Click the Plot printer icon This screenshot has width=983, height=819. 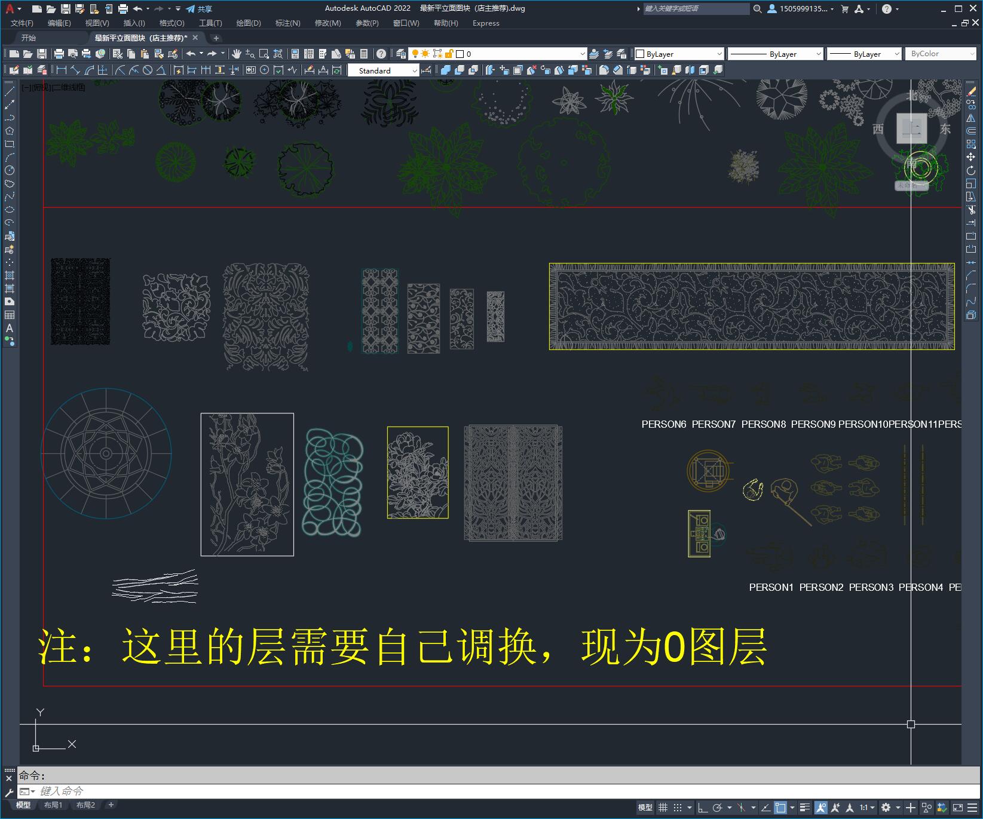click(x=59, y=54)
